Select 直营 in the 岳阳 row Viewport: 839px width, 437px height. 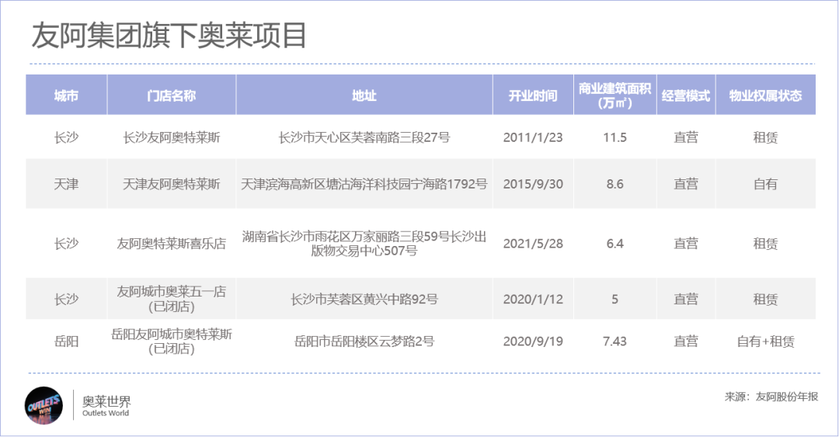pos(686,342)
